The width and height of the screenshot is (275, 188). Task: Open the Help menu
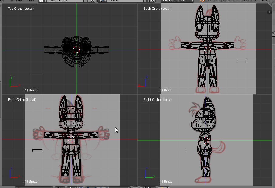(30, 1)
